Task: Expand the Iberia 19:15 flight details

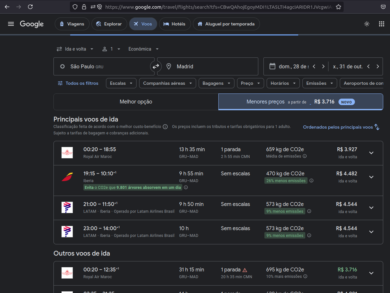Action: pos(371,177)
